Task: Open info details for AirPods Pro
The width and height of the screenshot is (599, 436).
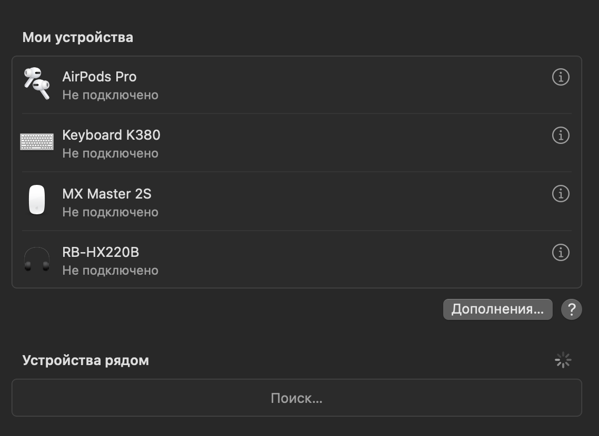Action: [x=561, y=77]
